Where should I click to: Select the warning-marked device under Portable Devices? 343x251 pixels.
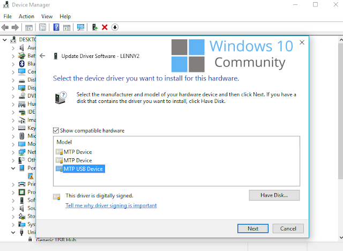(31, 176)
